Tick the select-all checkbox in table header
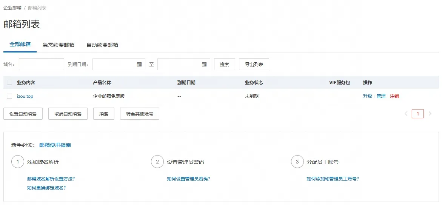This screenshot has height=205, width=442. (x=9, y=82)
